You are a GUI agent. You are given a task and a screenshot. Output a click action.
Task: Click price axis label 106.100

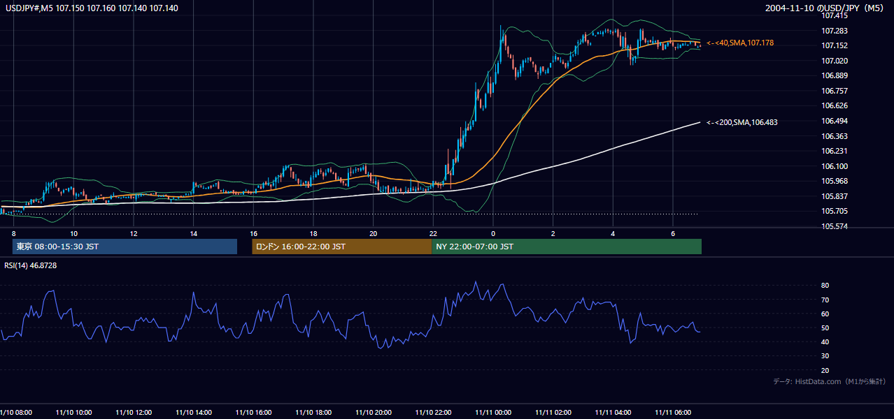(x=836, y=166)
